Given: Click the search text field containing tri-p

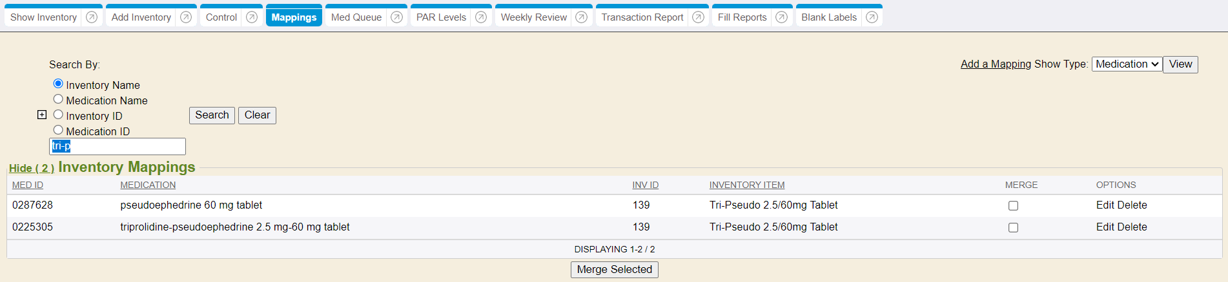Looking at the screenshot, I should (118, 146).
